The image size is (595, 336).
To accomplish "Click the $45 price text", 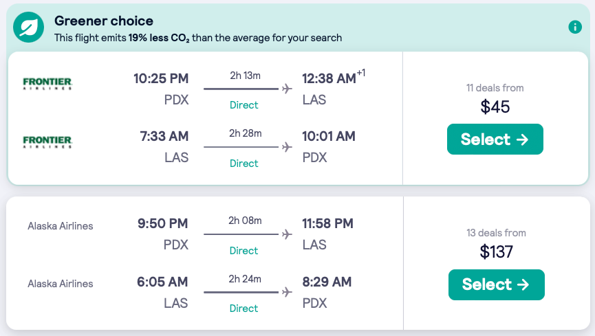I will [x=495, y=107].
